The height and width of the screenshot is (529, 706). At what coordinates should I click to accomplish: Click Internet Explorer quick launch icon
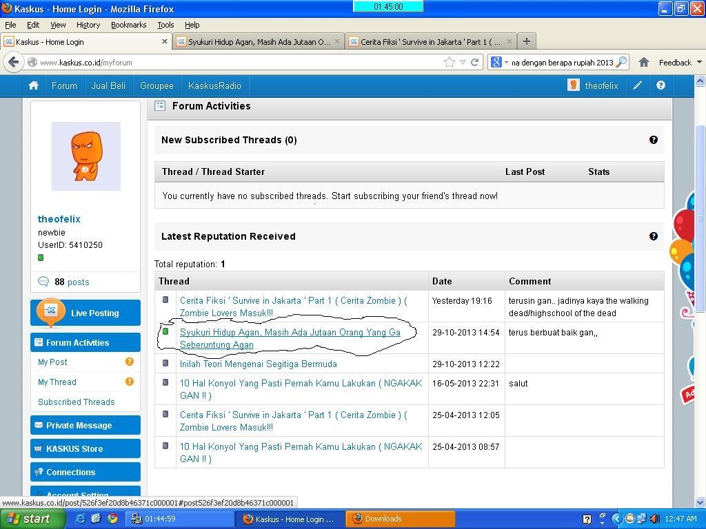coord(81,519)
